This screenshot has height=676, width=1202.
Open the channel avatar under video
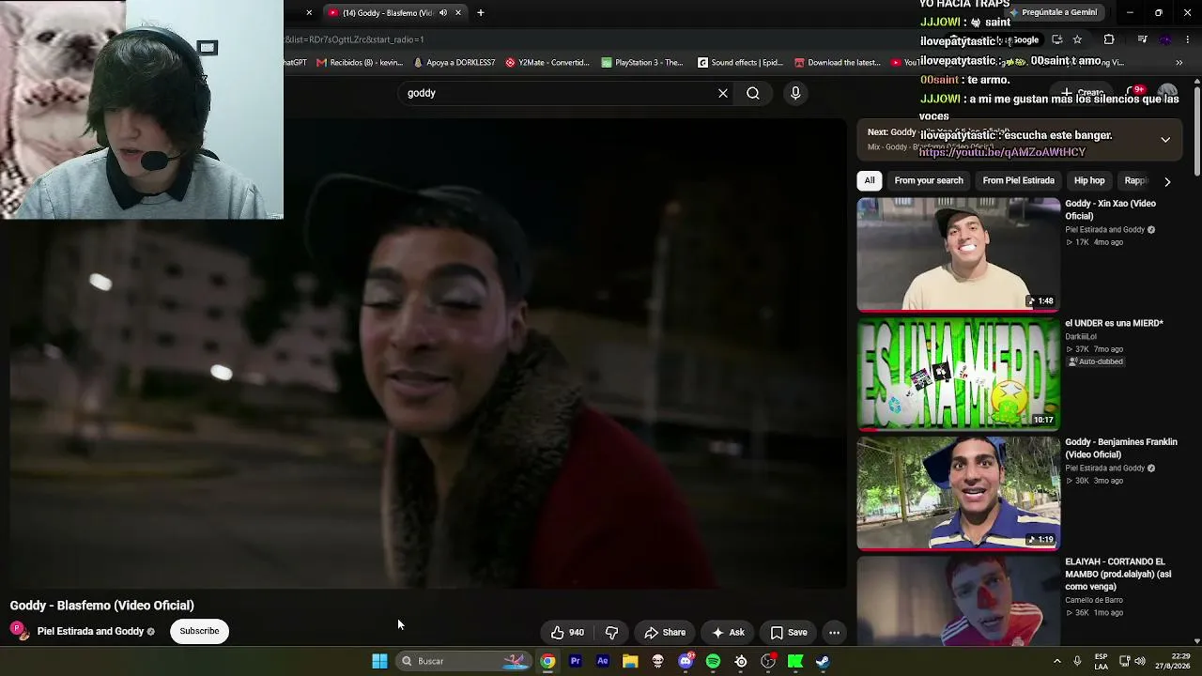click(x=20, y=631)
